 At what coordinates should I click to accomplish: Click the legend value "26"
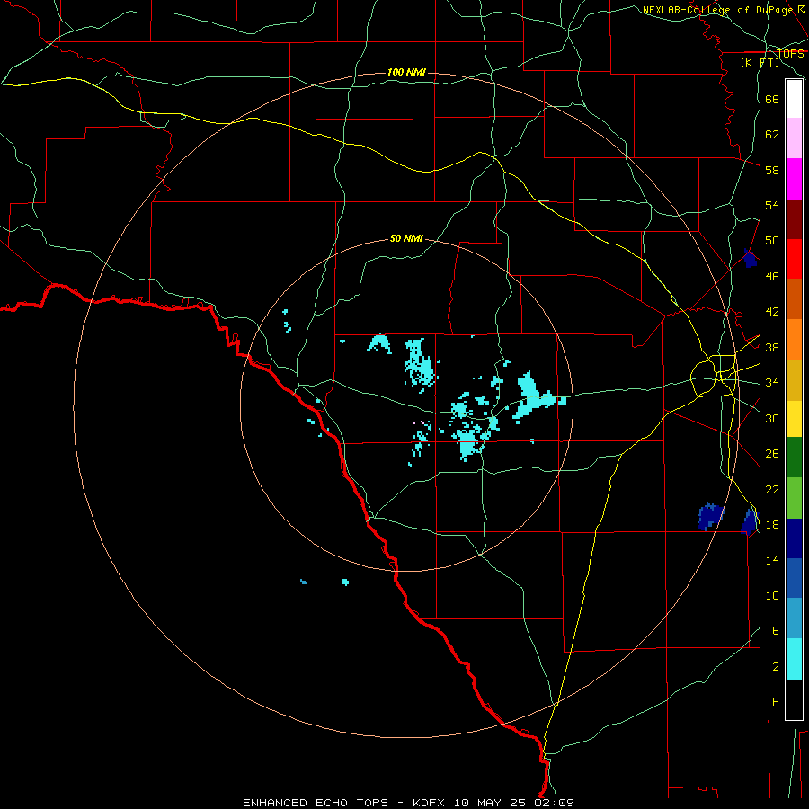tap(772, 454)
